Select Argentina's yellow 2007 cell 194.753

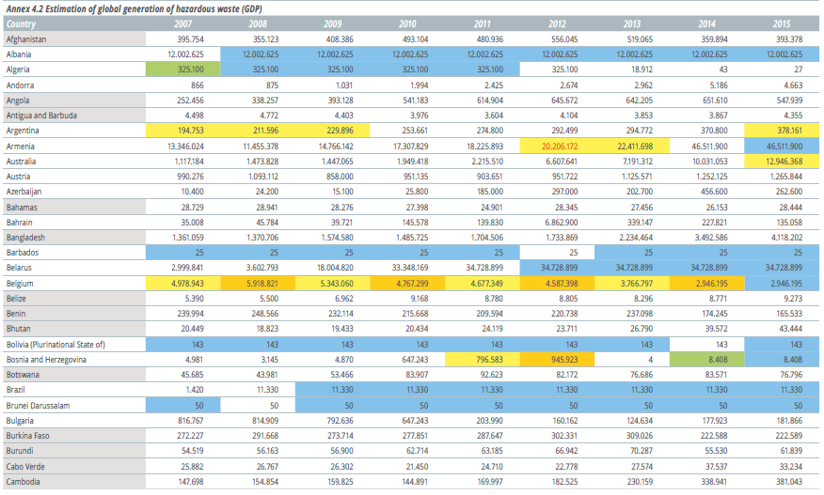coord(182,131)
